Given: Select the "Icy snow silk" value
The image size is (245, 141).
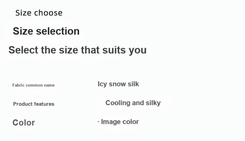Looking at the screenshot, I should pos(118,84).
